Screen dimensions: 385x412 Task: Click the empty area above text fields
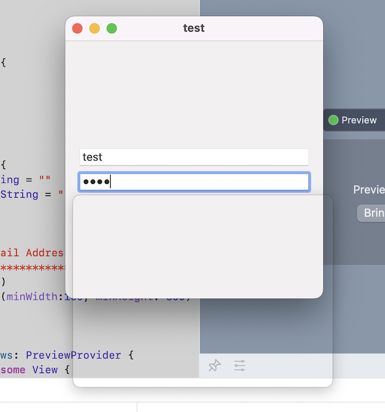coord(194,92)
